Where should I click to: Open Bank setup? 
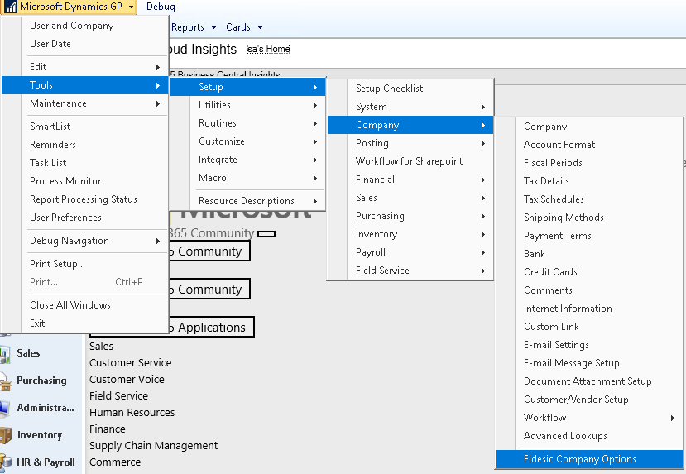pos(589,254)
